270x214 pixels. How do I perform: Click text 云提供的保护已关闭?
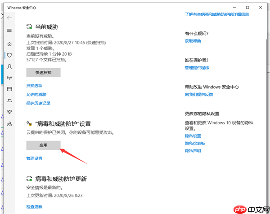(x=47, y=132)
